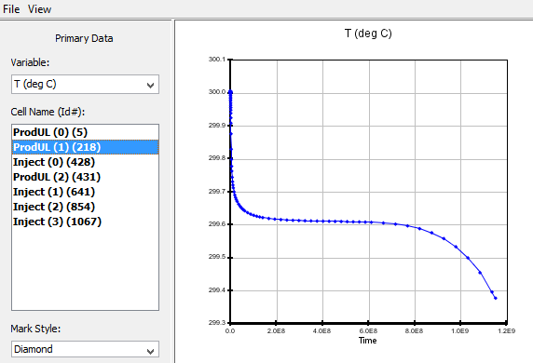
Task: Click empty area in the cell list
Action: 85,268
